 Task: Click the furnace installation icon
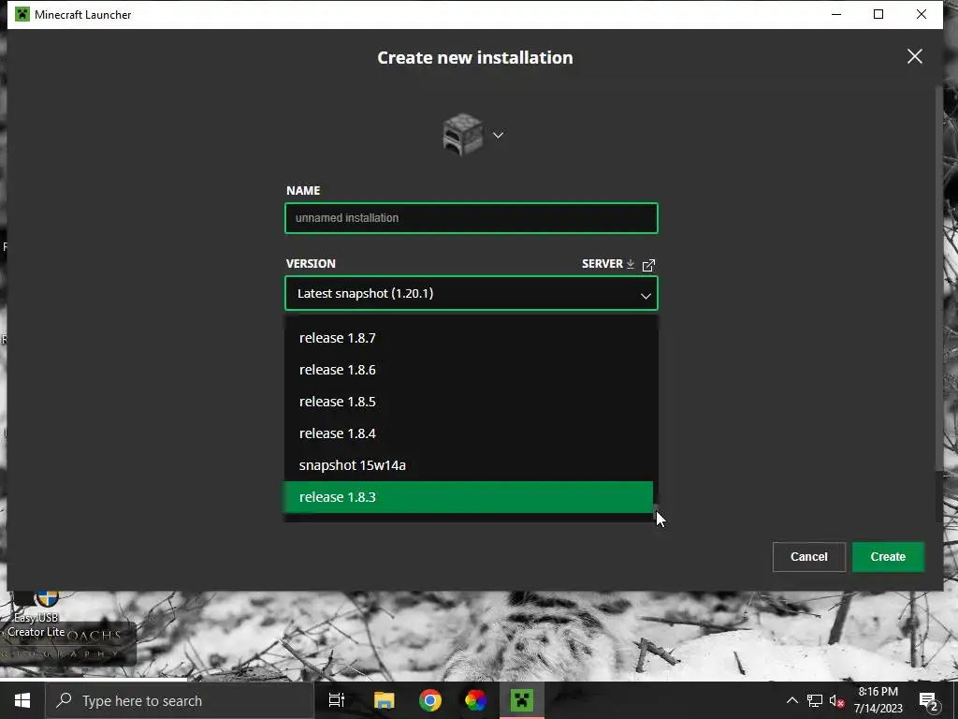click(x=462, y=135)
